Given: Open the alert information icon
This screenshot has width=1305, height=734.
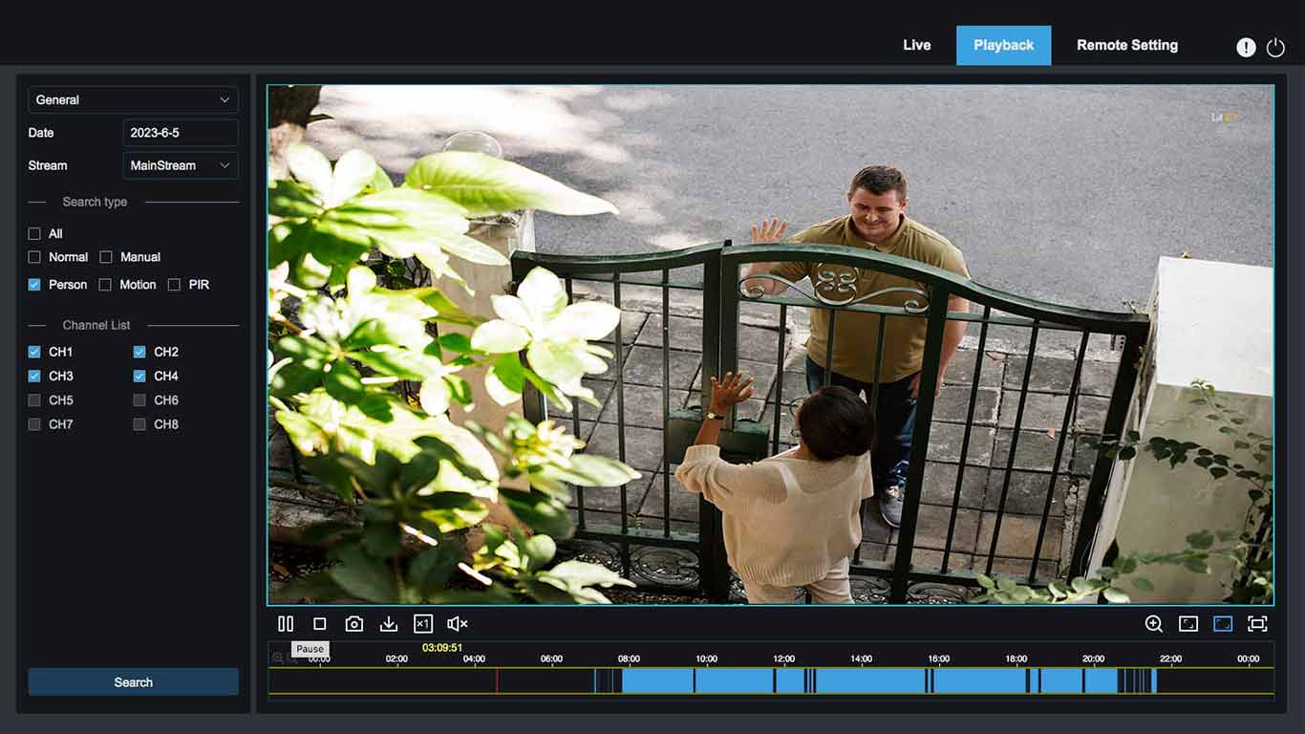Looking at the screenshot, I should (1246, 48).
